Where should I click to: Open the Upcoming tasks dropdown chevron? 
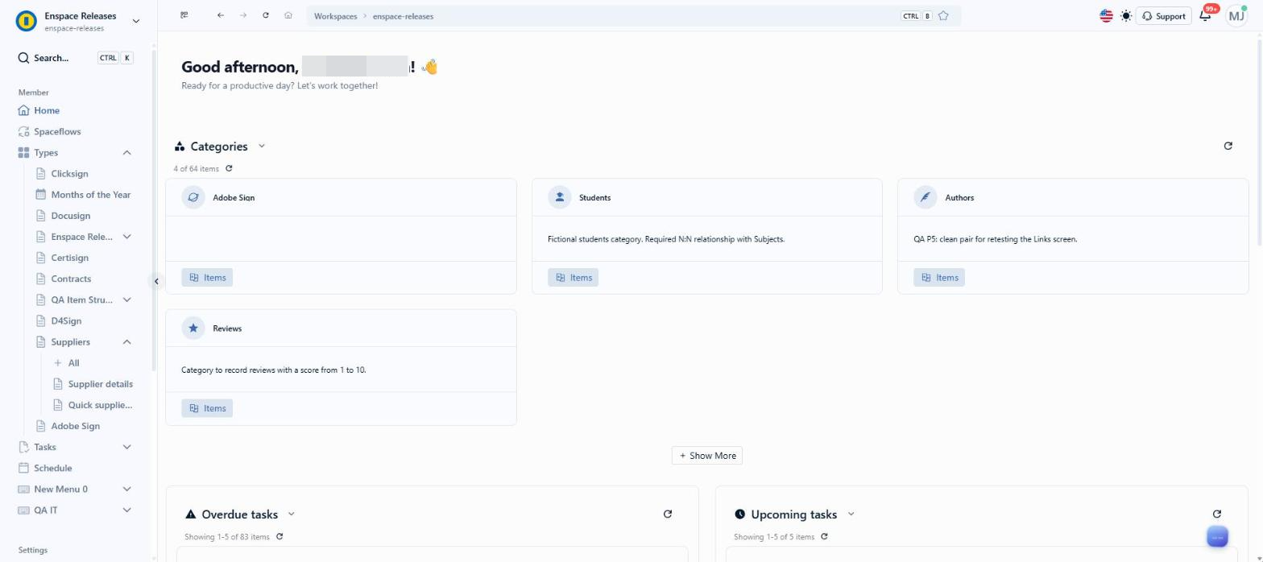pos(851,514)
